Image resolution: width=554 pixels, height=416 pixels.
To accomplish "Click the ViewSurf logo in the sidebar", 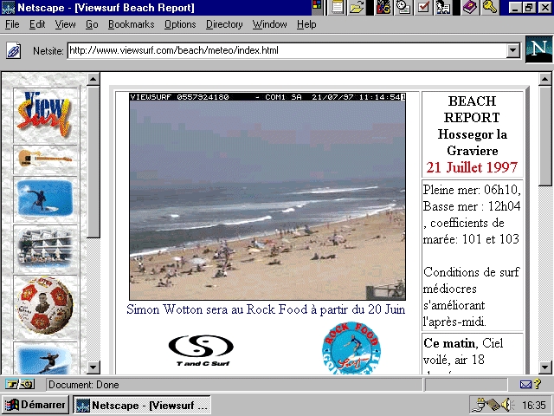I will [x=44, y=113].
